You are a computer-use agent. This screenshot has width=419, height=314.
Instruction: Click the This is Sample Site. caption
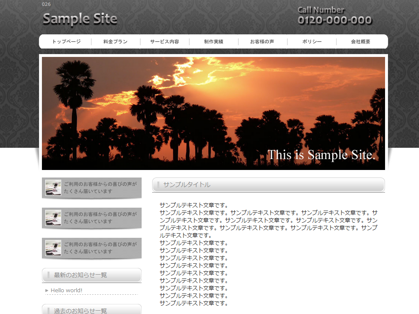tap(321, 155)
